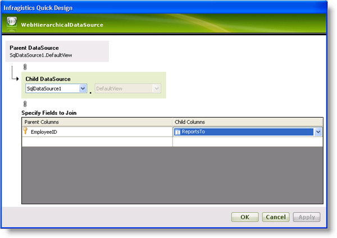Click the empty parent column cell below EmployeeID

pyautogui.click(x=97, y=142)
